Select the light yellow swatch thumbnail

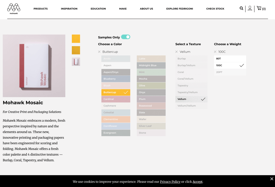pos(76,39)
